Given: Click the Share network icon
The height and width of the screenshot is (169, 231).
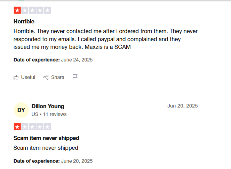Looking at the screenshot, I should click(46, 77).
